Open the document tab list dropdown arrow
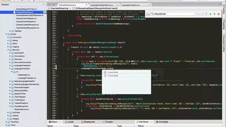The height and width of the screenshot is (127, 226). (x=220, y=5)
